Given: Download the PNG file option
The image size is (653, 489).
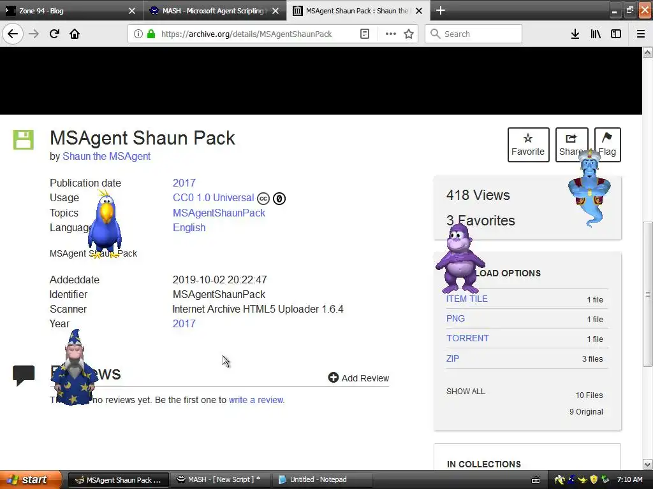Looking at the screenshot, I should pos(455,318).
